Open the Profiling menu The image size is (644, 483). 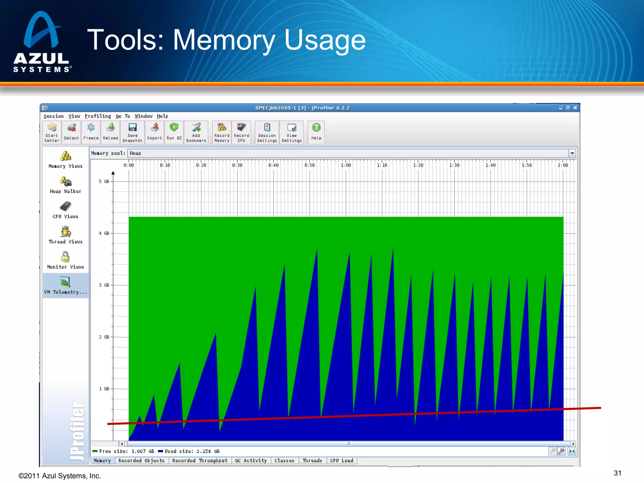(98, 116)
